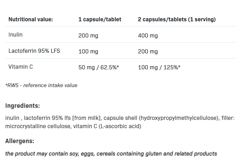240x166 pixels.
Task: Select the "Lactoferrin 95% LFS" row label
Action: point(34,51)
